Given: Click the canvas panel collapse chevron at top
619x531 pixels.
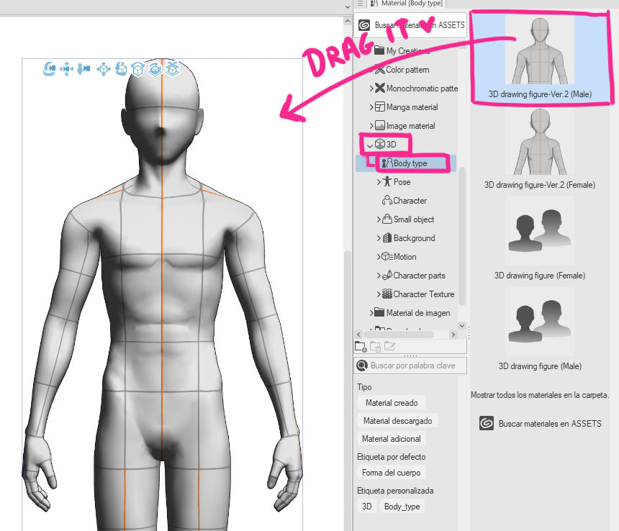Looking at the screenshot, I should [348, 6].
